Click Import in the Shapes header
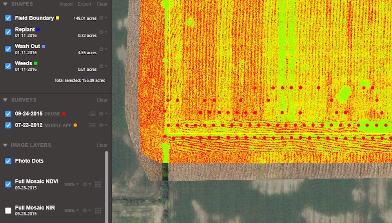Screen dimensions: 392x223 point(66,4)
